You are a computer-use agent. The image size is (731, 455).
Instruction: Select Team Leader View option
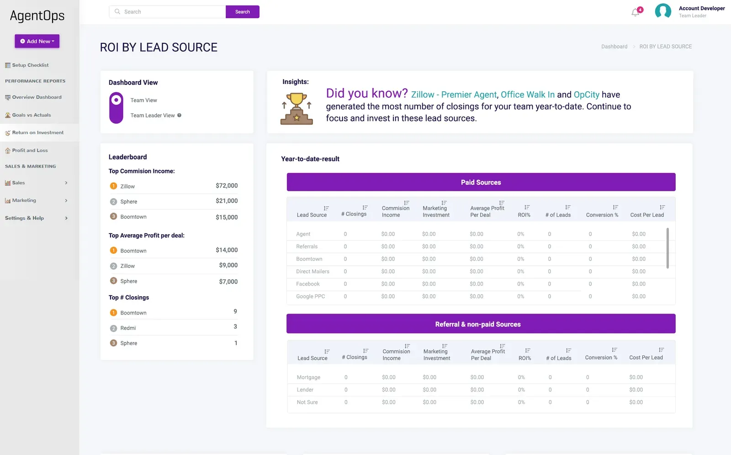click(x=153, y=115)
